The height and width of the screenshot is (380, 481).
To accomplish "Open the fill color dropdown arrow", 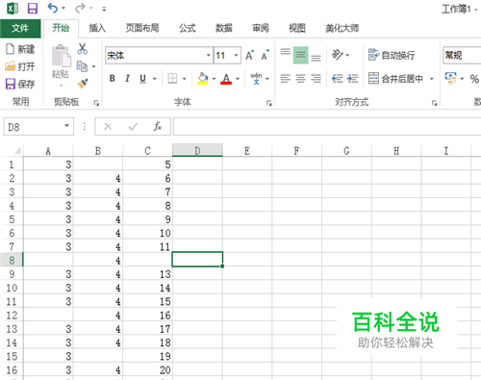I will point(214,79).
